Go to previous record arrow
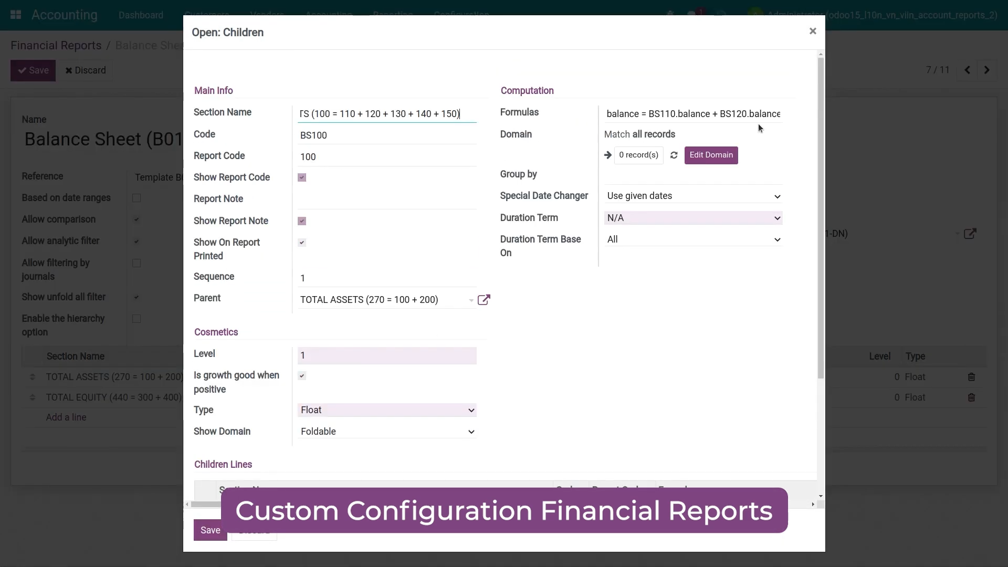1008x567 pixels. click(x=967, y=70)
